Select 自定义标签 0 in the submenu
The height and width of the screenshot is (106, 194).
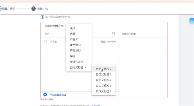(103, 69)
